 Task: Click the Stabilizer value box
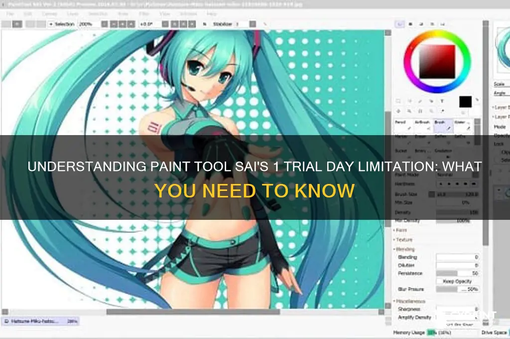click(242, 24)
